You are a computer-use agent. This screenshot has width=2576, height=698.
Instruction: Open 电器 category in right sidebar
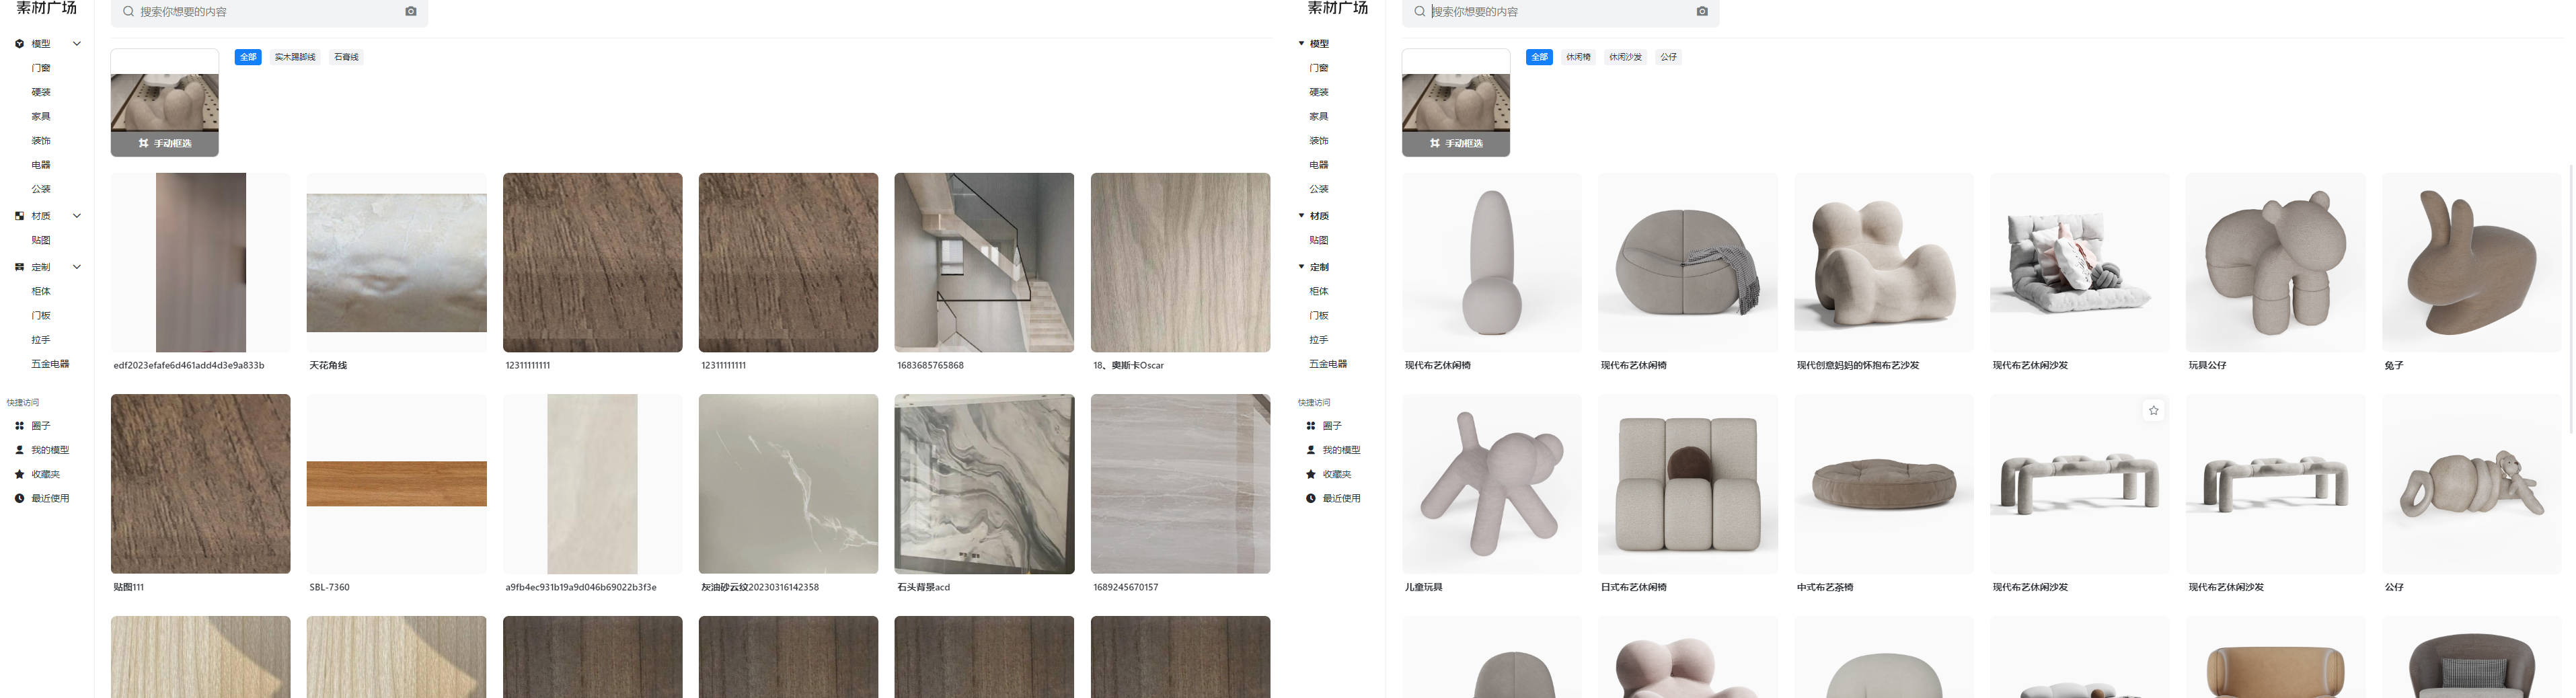pyautogui.click(x=1319, y=165)
